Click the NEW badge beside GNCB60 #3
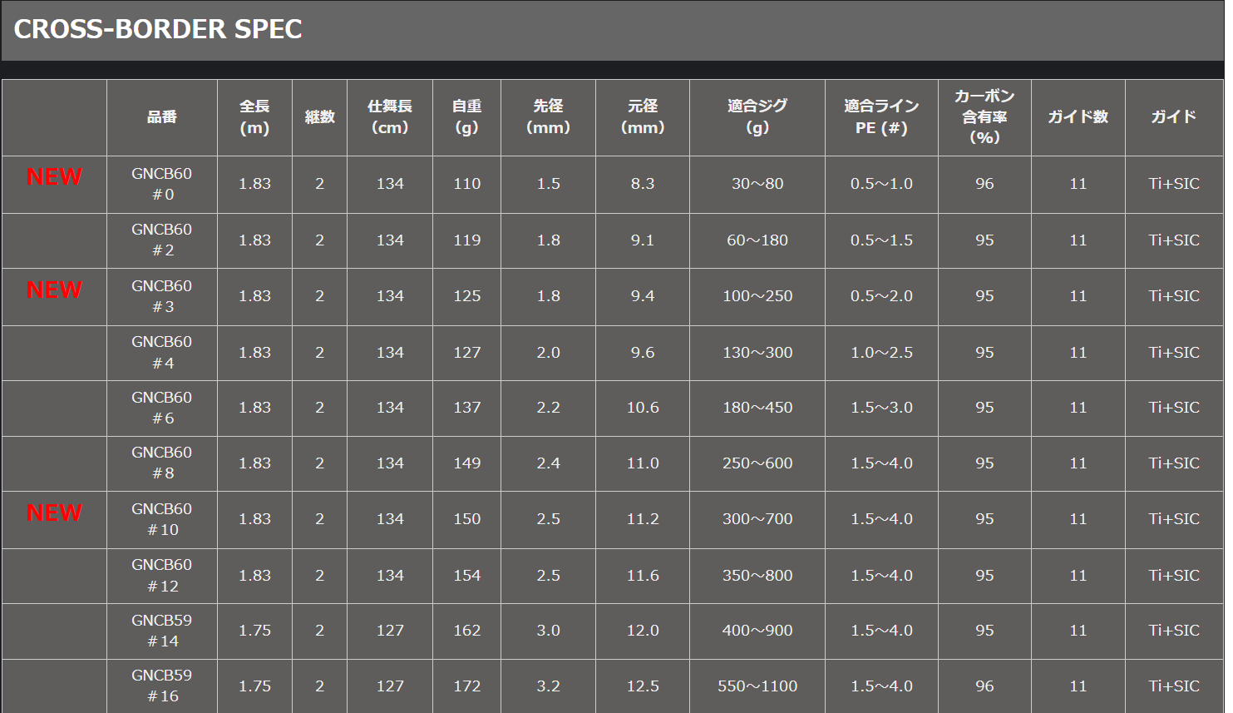The height and width of the screenshot is (713, 1233). pyautogui.click(x=55, y=290)
